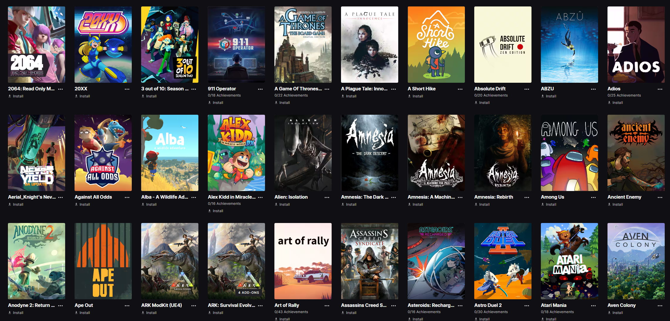View 0/22 Achievements for A Game Of Thrones
670x321 pixels.
click(291, 95)
